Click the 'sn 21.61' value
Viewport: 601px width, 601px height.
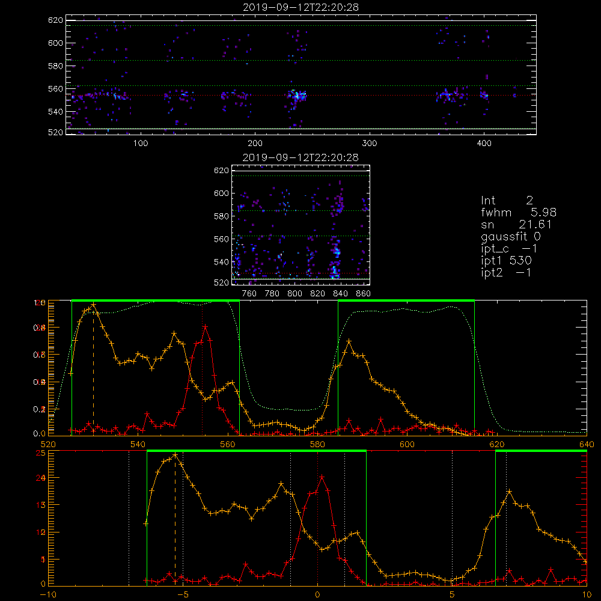516,224
